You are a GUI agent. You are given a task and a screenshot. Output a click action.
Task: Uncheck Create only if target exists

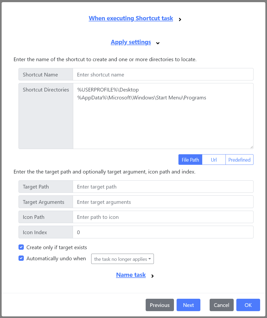click(x=21, y=247)
